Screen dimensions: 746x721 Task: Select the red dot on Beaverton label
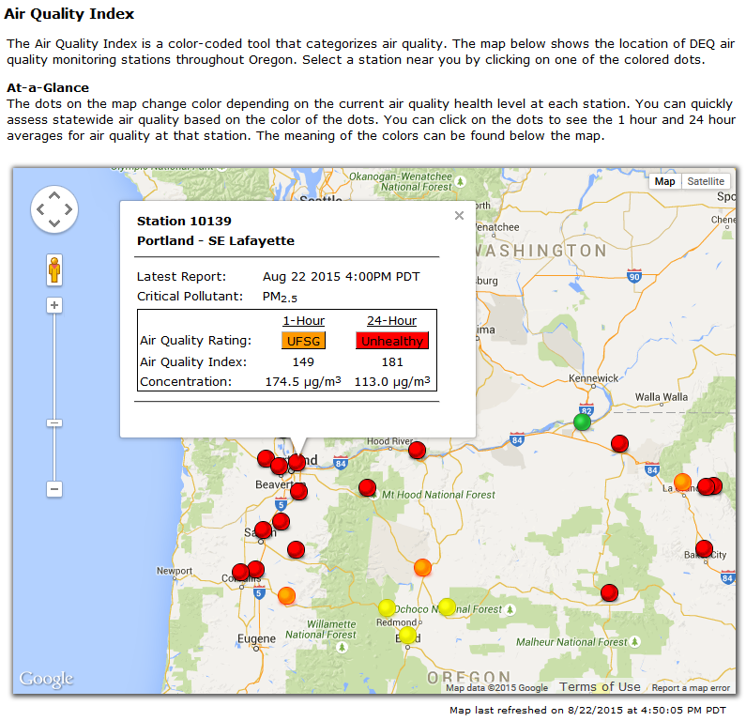[x=298, y=491]
